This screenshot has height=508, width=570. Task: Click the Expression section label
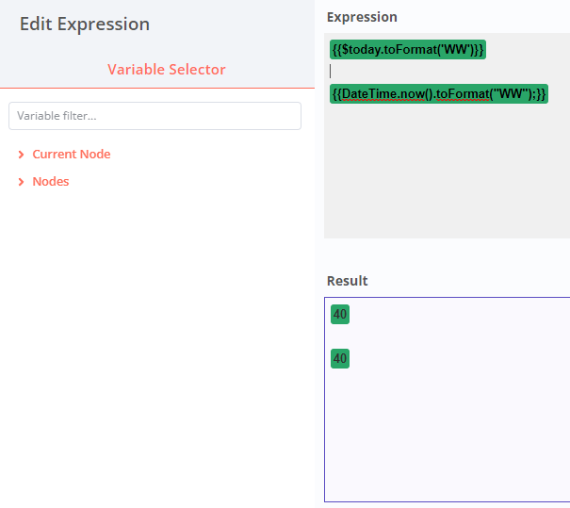(362, 17)
